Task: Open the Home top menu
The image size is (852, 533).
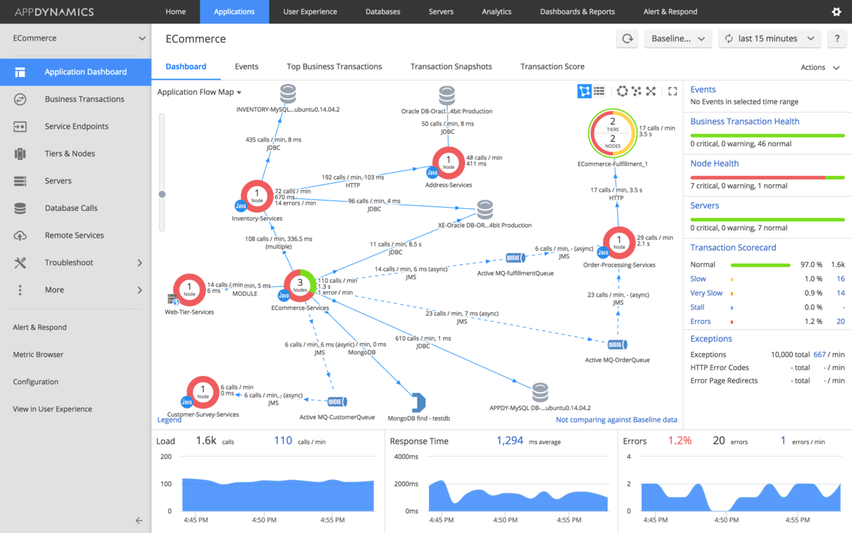Action: point(175,12)
